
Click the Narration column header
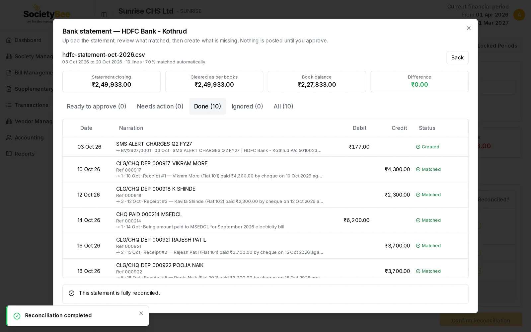click(x=131, y=128)
